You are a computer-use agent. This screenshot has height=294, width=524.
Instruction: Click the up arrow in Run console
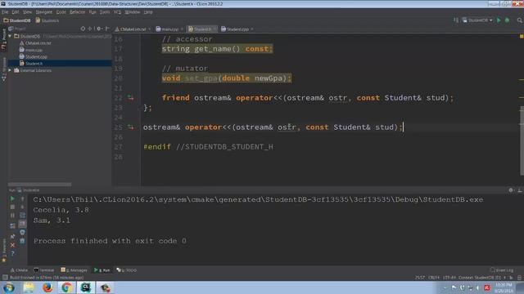[22, 198]
